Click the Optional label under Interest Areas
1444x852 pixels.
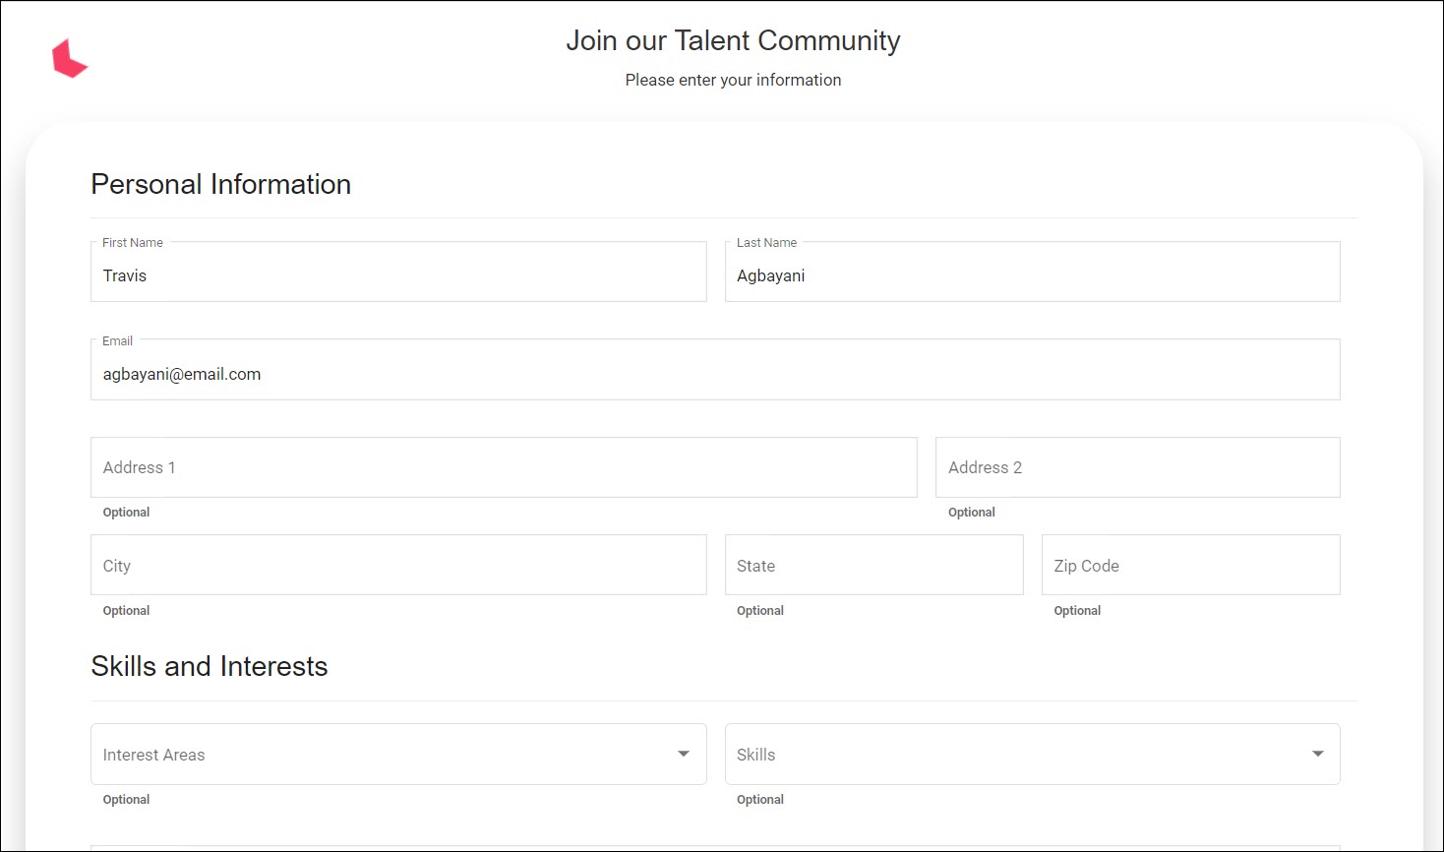(126, 799)
